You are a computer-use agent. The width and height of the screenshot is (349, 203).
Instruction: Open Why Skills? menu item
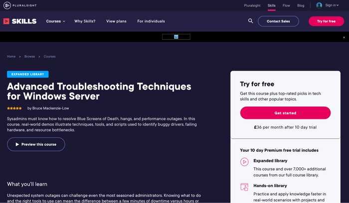point(85,21)
